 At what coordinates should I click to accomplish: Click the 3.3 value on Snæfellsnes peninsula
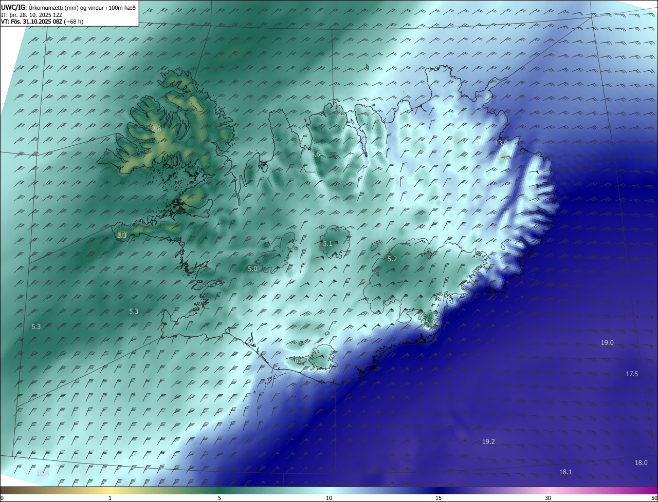coord(122,235)
